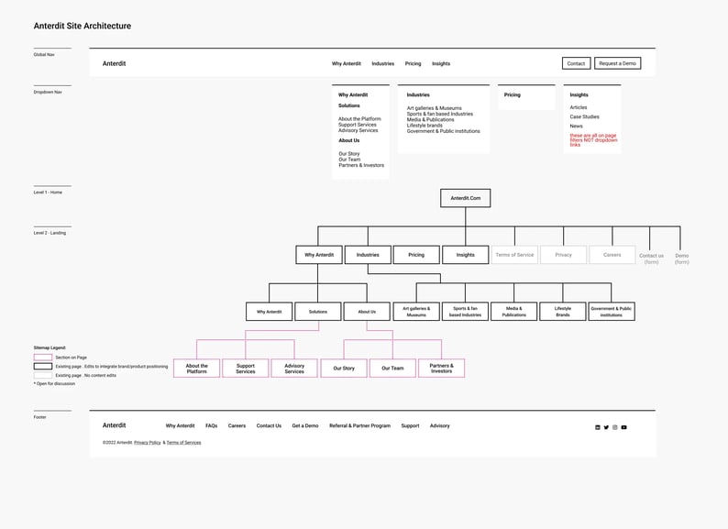Select the Government & Public Institutions sitemap box
The height and width of the screenshot is (529, 728).
coord(612,312)
